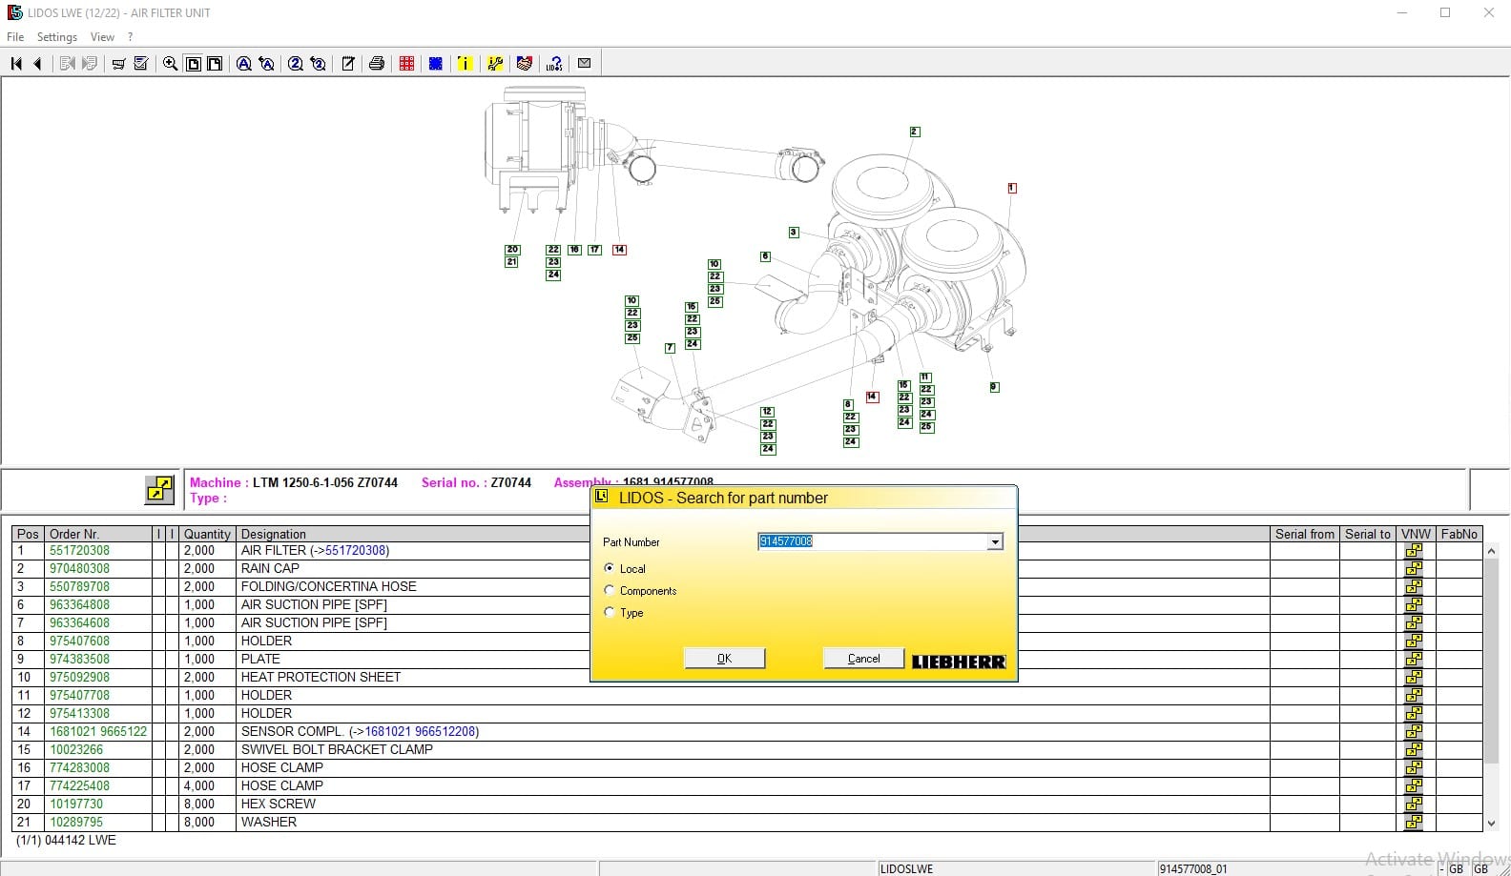The height and width of the screenshot is (876, 1511).
Task: Open the File menu
Action: 15,37
